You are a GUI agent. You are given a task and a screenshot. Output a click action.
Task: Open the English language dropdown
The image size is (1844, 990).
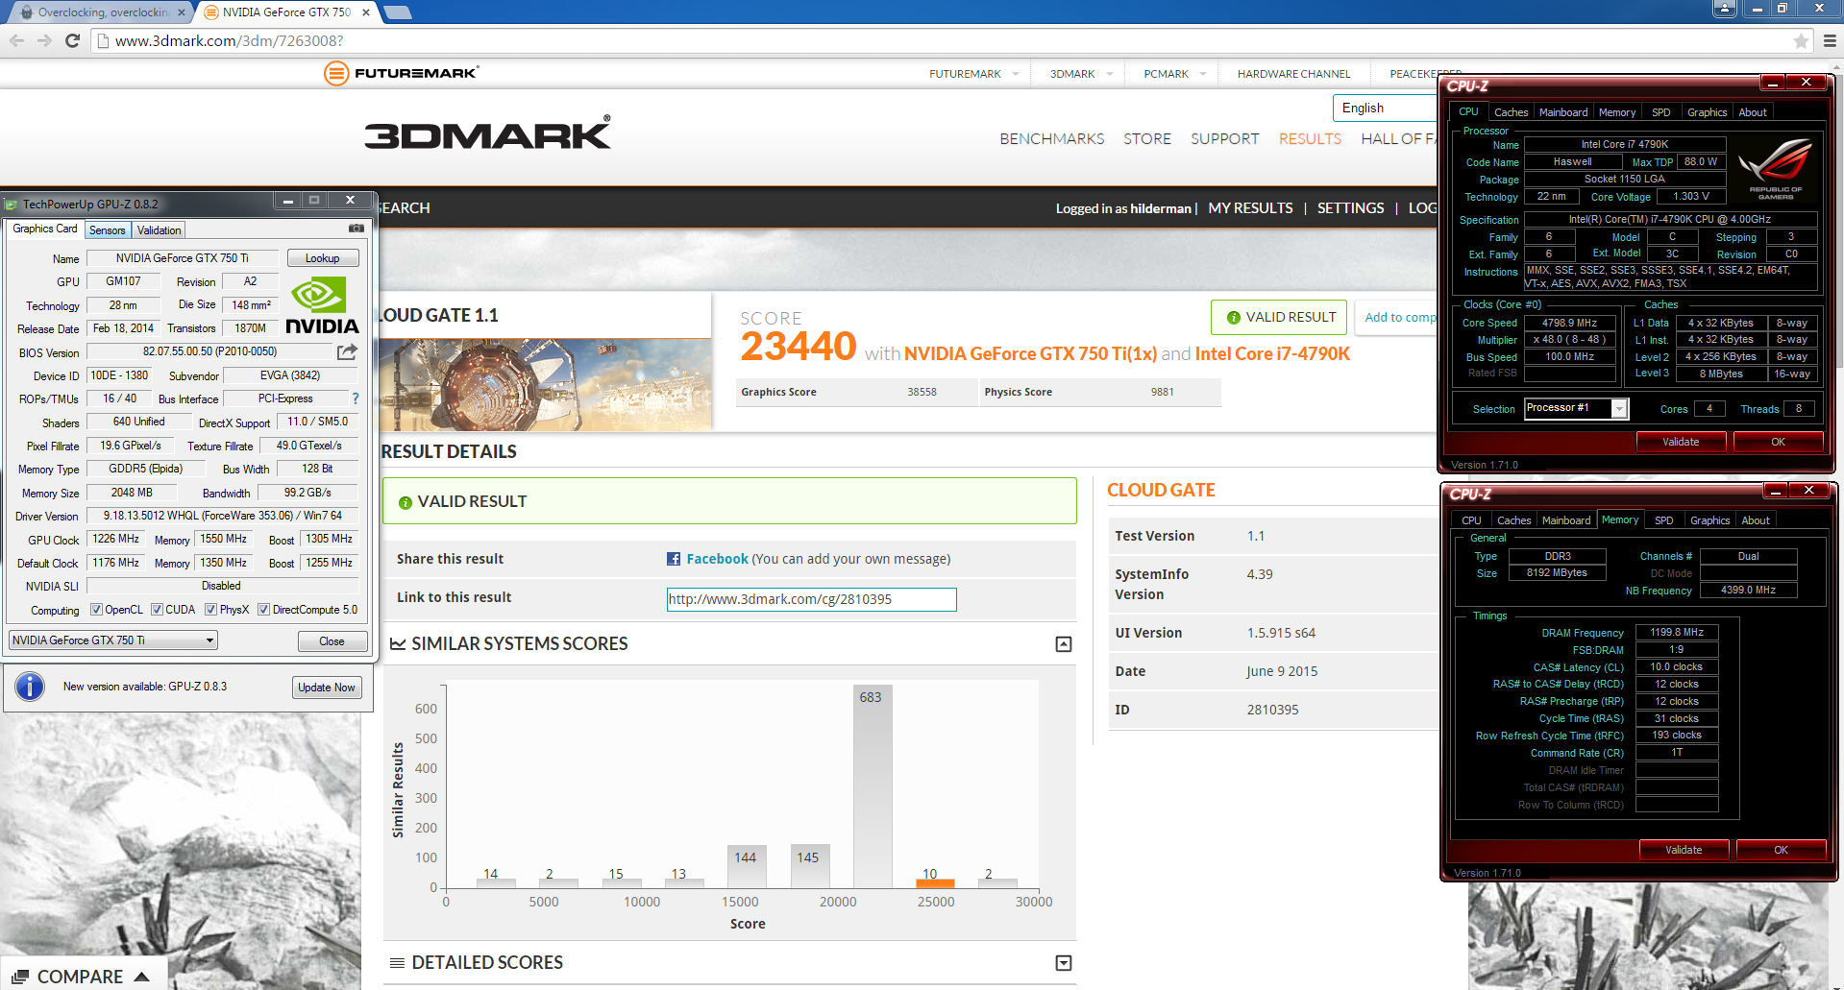pyautogui.click(x=1384, y=109)
